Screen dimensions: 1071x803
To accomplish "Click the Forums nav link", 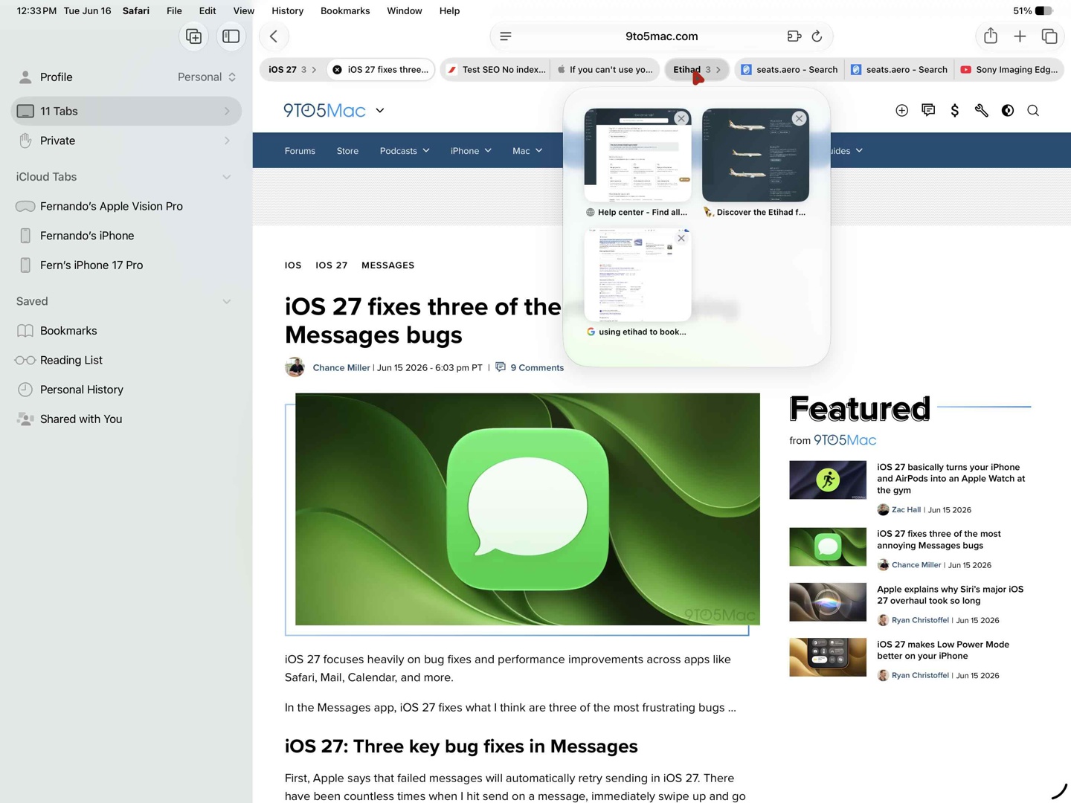I will point(300,151).
